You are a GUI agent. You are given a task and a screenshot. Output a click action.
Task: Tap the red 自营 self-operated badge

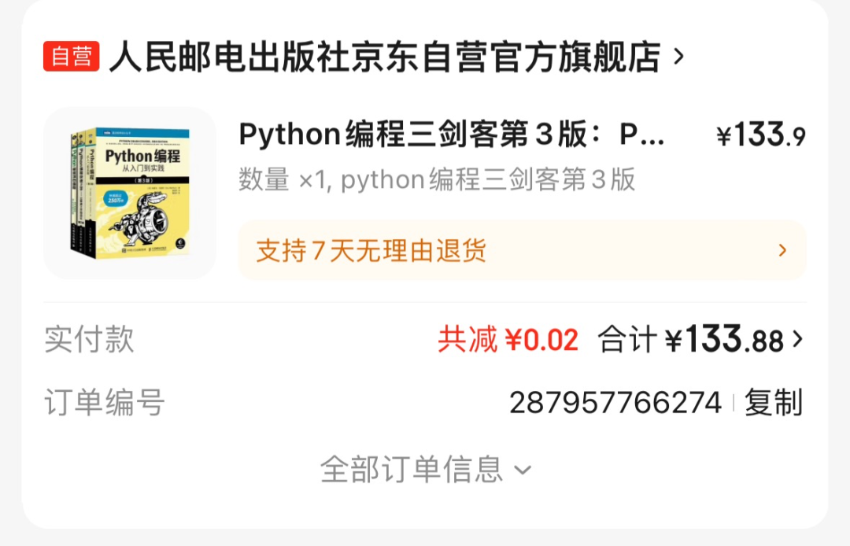tap(71, 57)
